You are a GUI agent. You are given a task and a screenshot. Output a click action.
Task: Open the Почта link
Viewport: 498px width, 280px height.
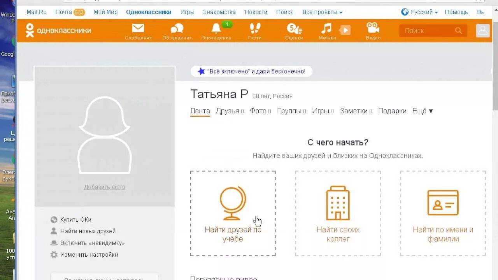click(63, 12)
